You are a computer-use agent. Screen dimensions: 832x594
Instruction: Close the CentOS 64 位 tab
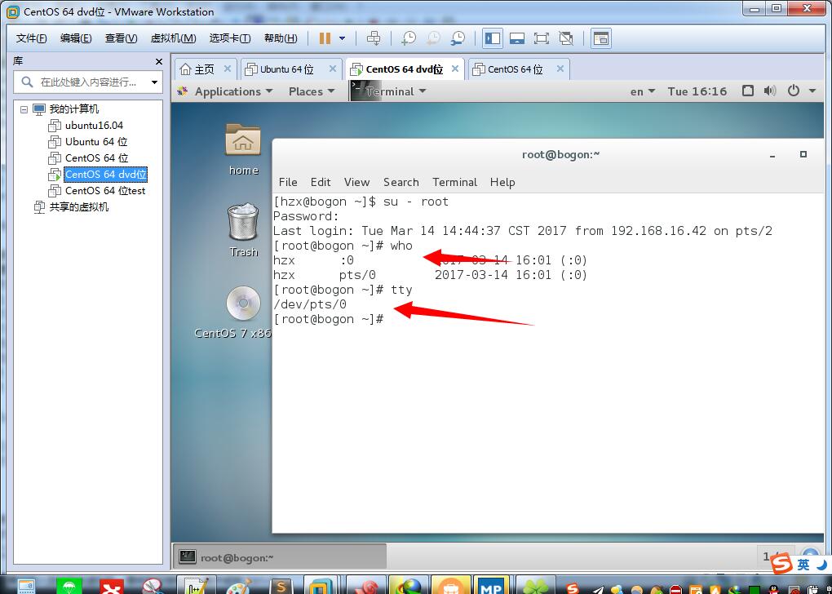click(x=560, y=69)
